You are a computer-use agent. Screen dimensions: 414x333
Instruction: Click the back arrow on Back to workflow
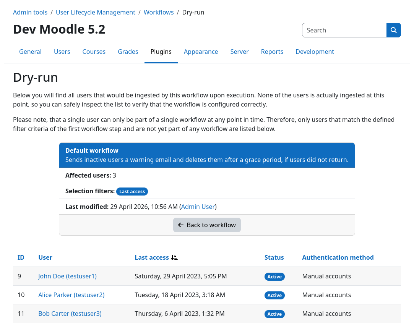(181, 225)
